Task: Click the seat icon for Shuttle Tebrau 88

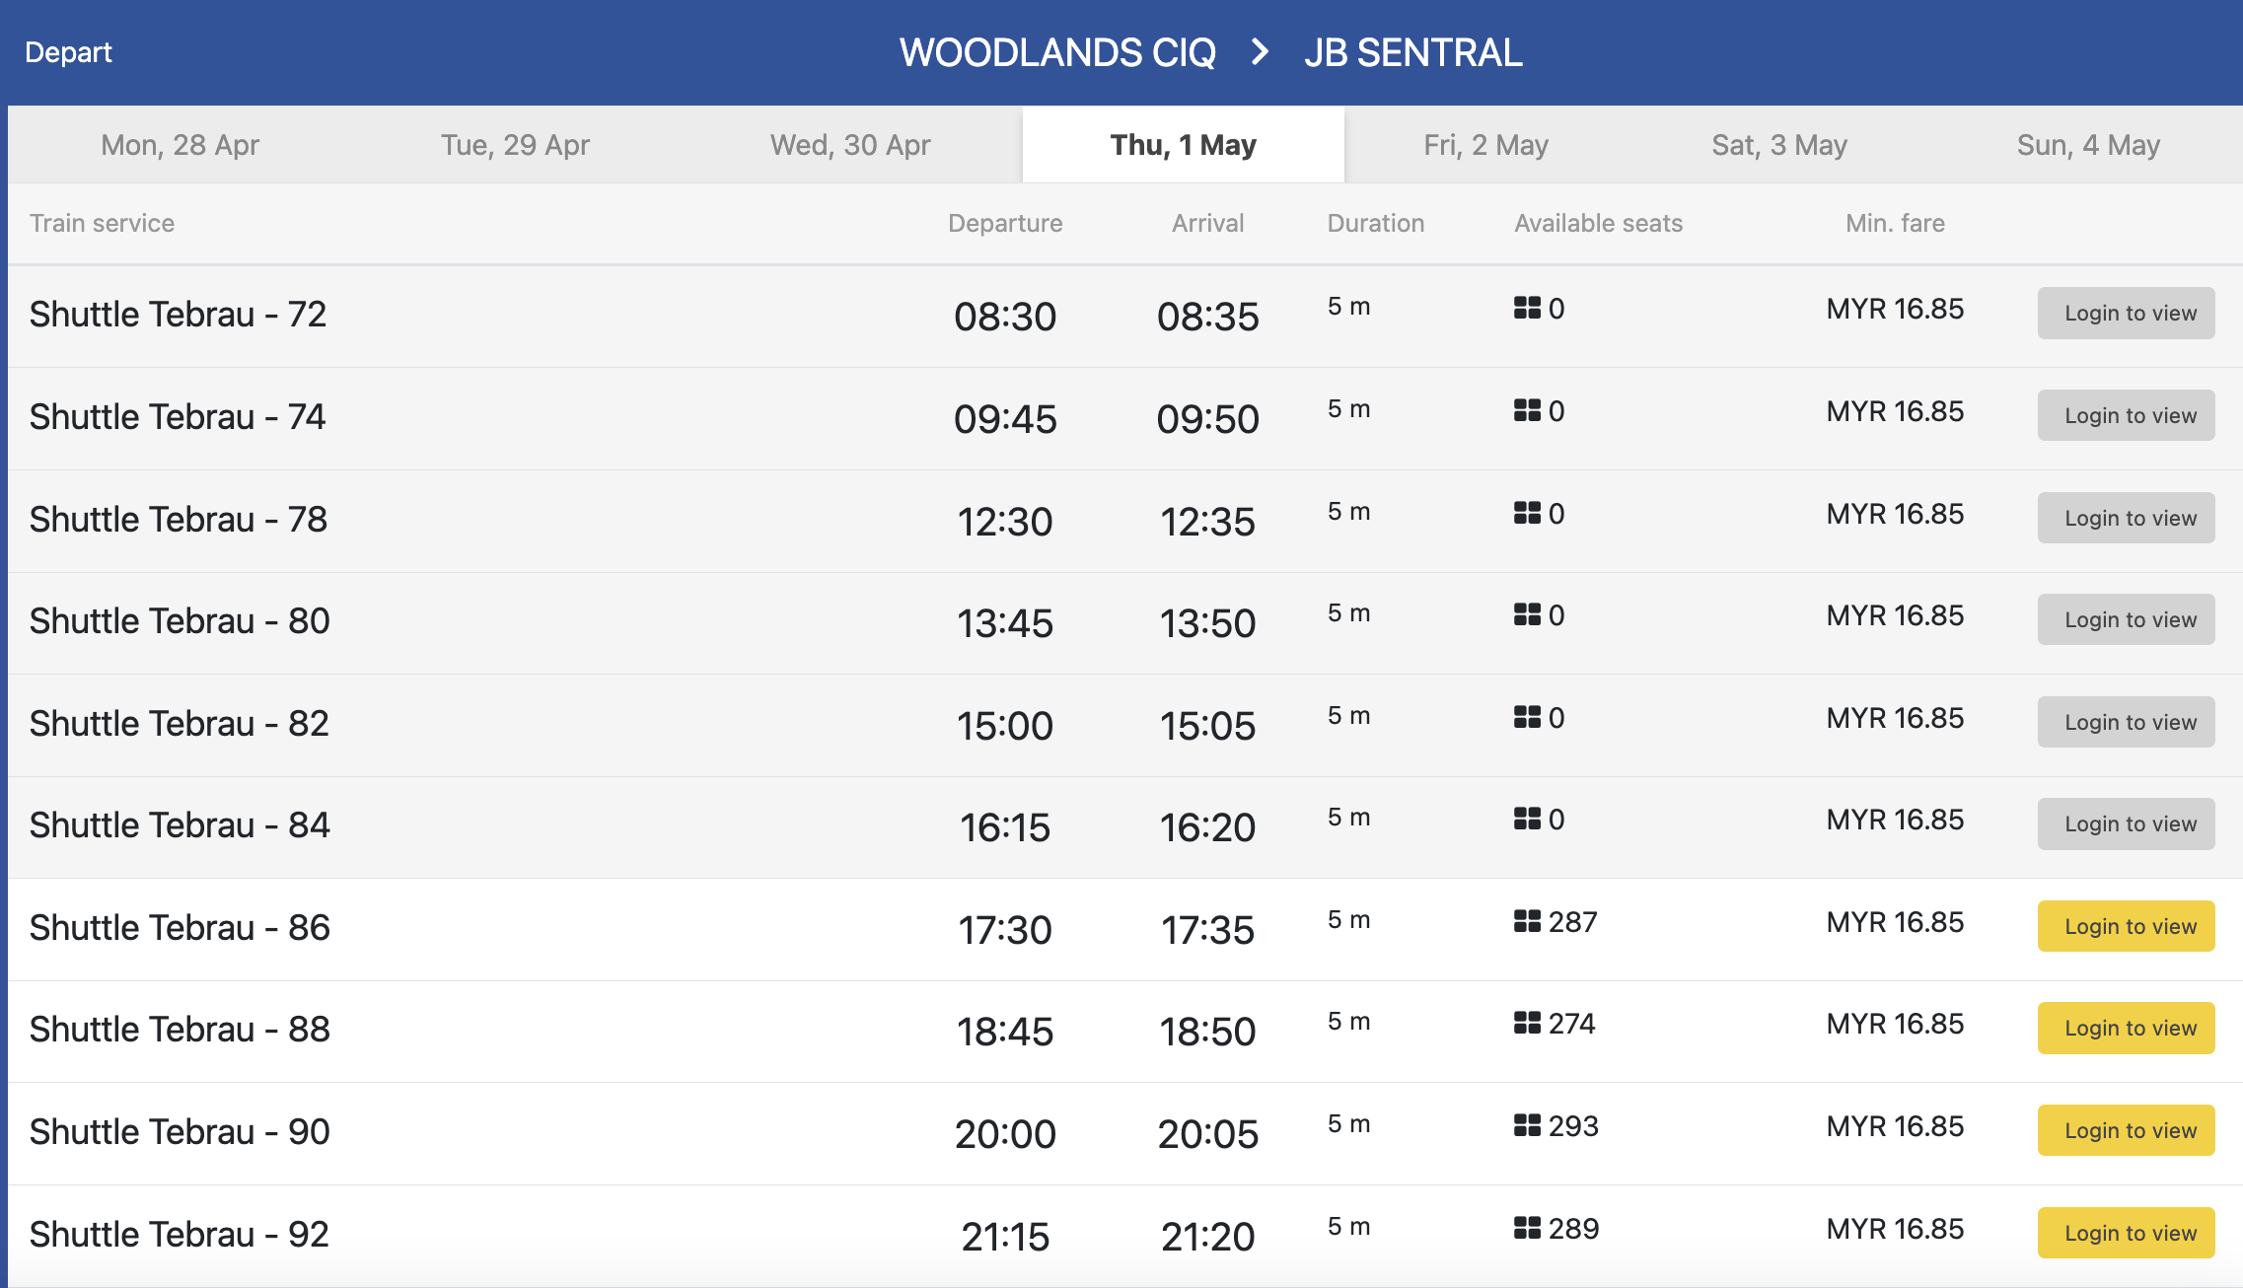Action: click(x=1527, y=1023)
